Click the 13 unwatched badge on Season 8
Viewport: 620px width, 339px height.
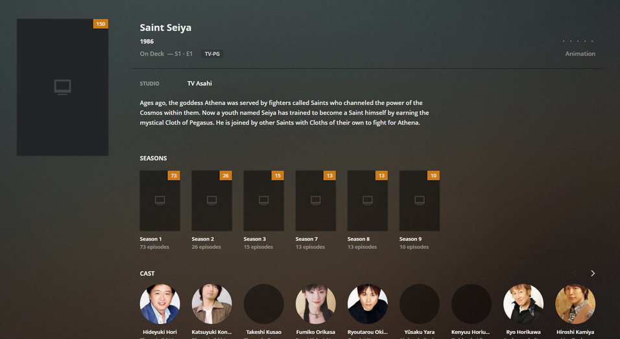(381, 176)
